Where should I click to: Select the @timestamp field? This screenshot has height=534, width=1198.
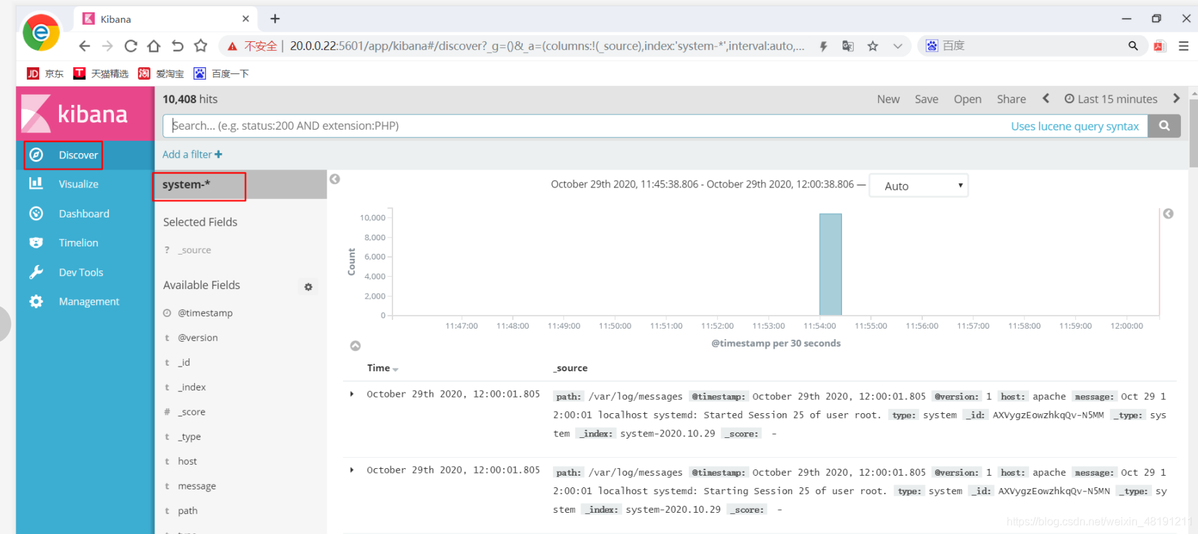tap(205, 313)
